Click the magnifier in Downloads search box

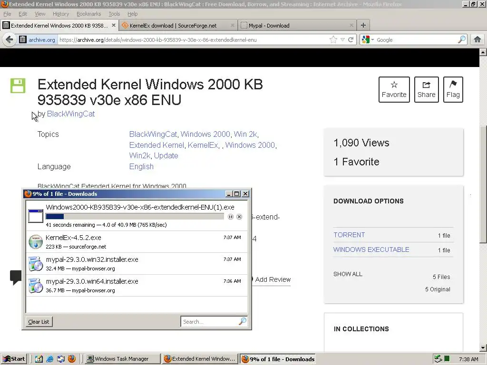(243, 321)
